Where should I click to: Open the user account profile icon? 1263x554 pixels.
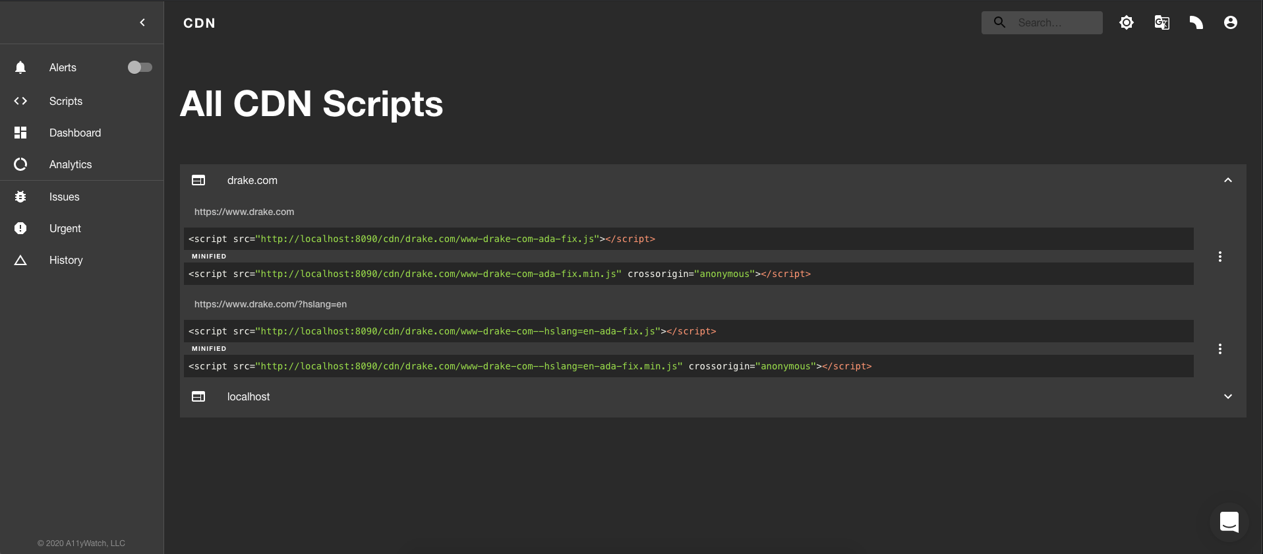1231,22
